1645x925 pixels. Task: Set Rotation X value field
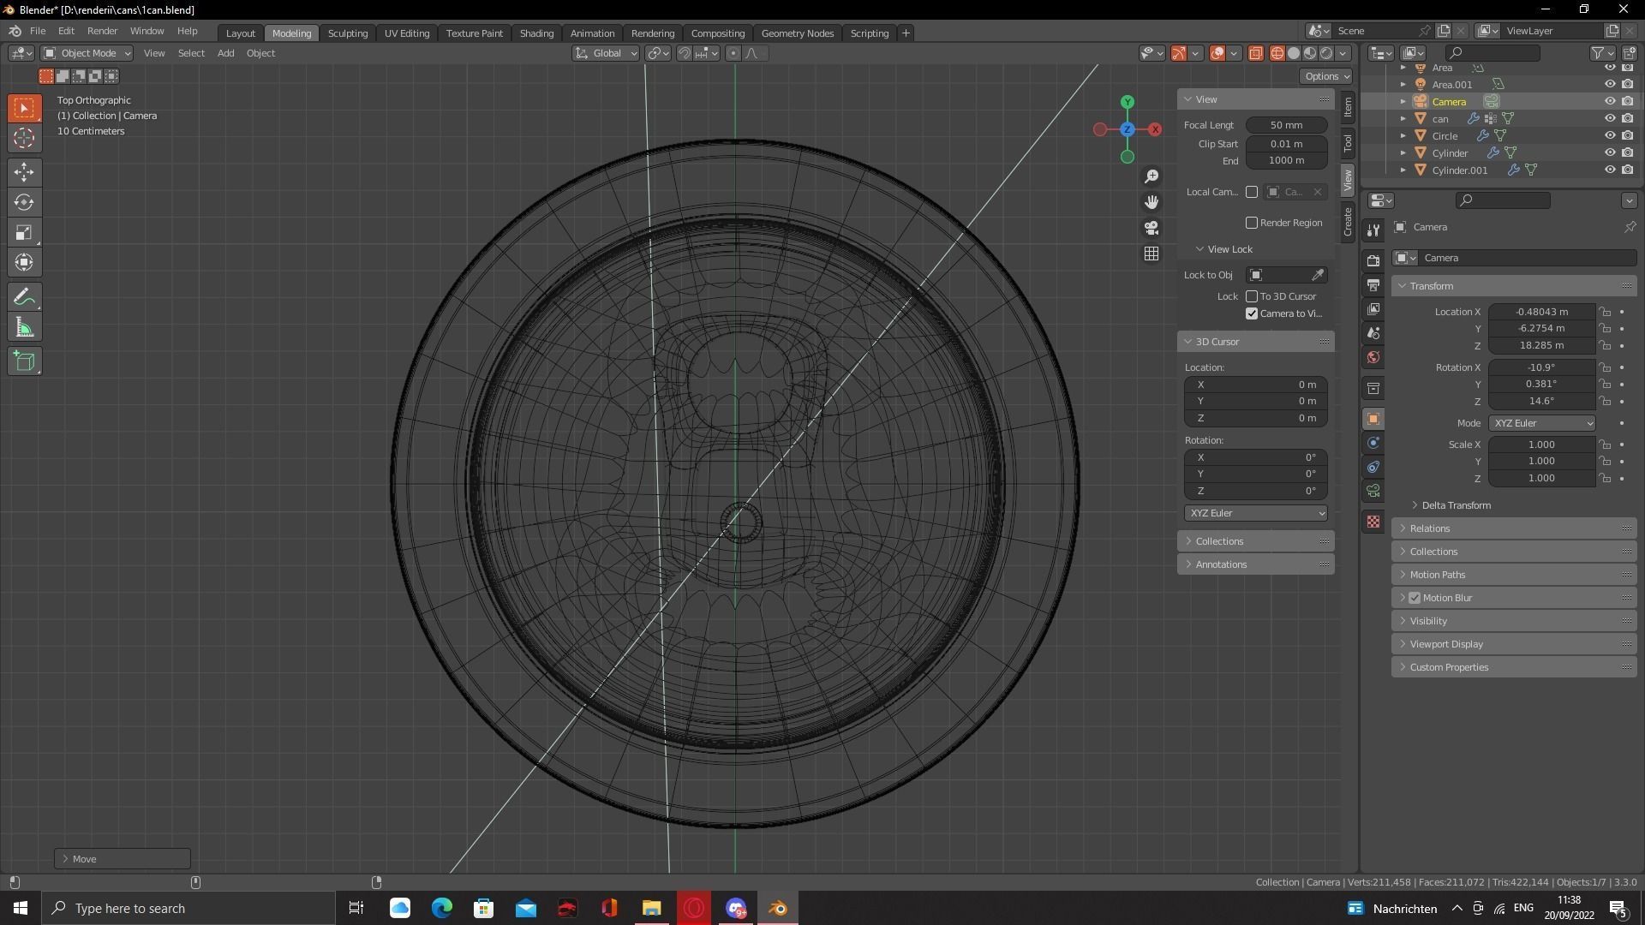pyautogui.click(x=1540, y=367)
